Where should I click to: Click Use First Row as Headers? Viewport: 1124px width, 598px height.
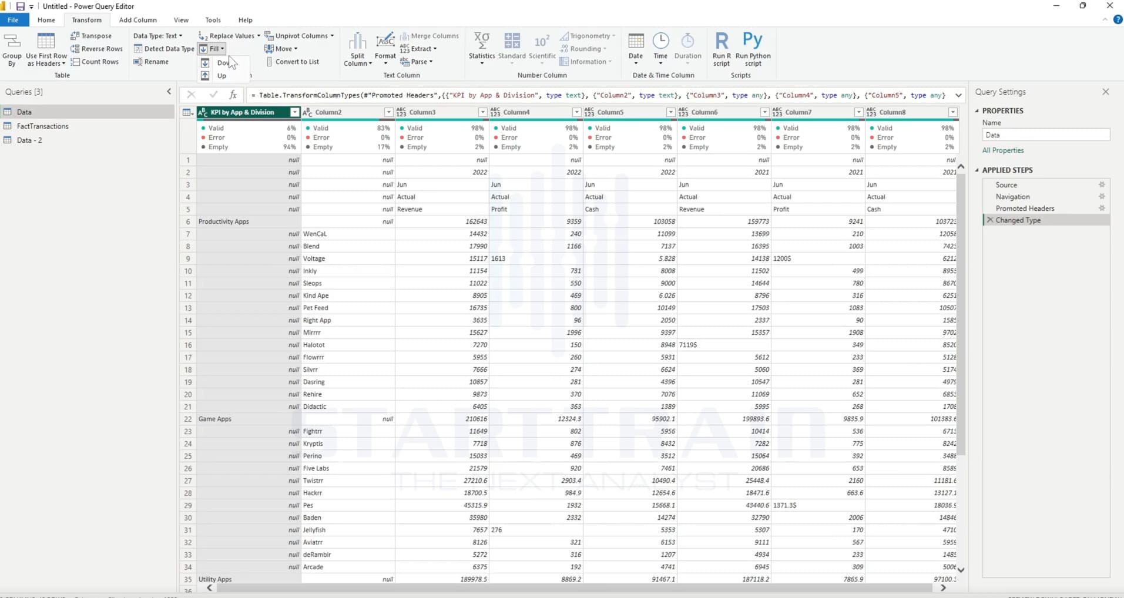tap(46, 49)
